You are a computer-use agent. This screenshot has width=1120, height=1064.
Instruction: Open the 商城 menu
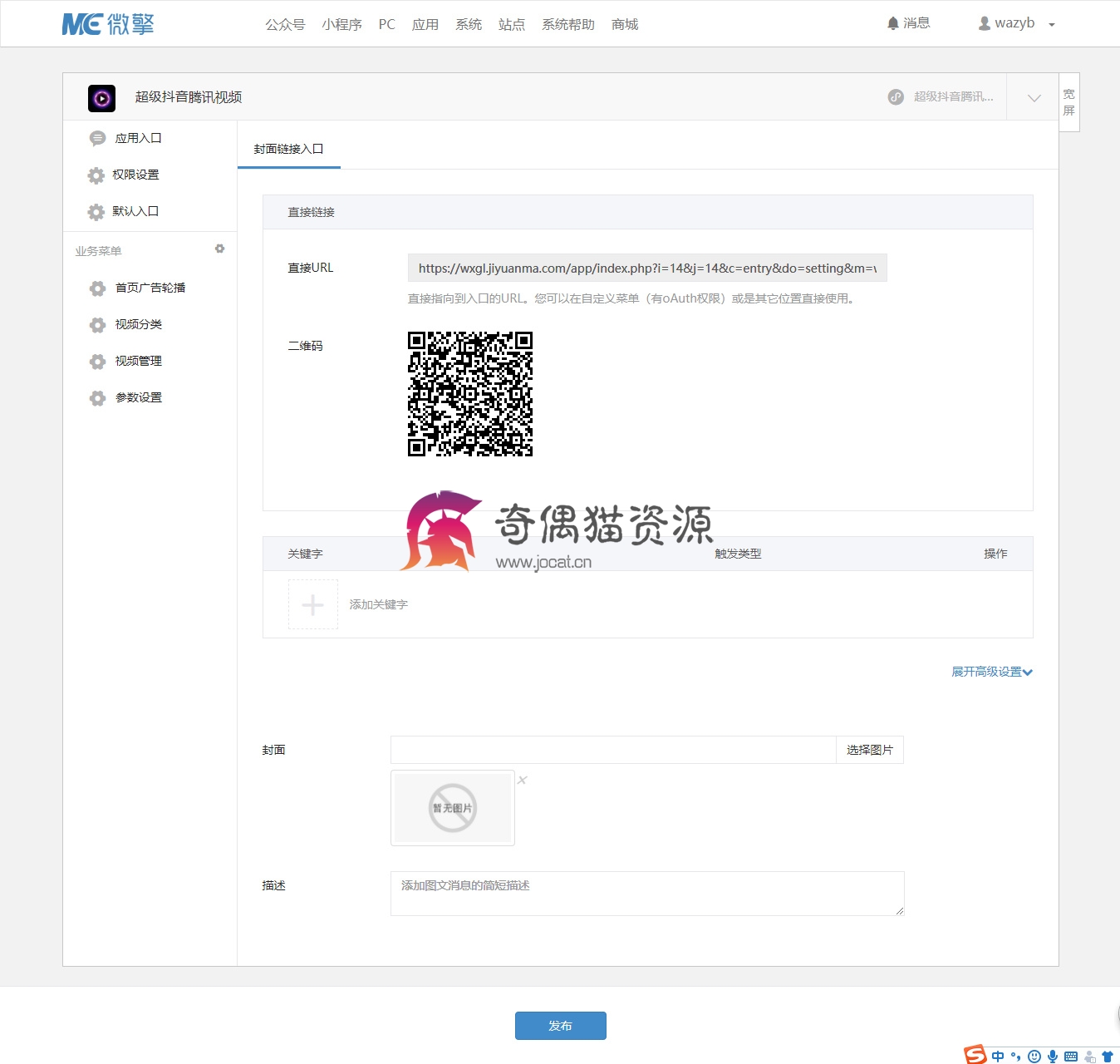625,24
